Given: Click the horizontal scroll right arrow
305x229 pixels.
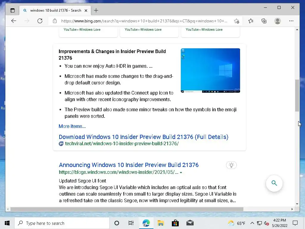Looking at the screenshot, I should pos(292,209).
